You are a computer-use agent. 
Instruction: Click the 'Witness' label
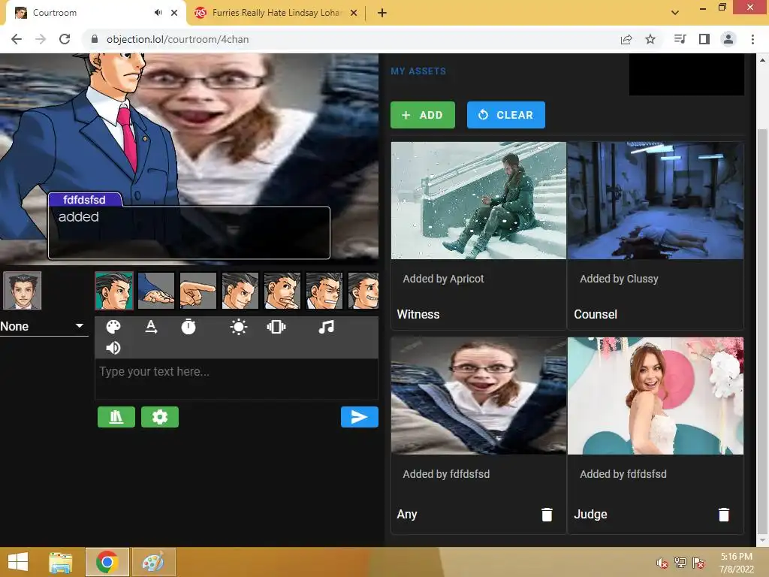coord(418,314)
